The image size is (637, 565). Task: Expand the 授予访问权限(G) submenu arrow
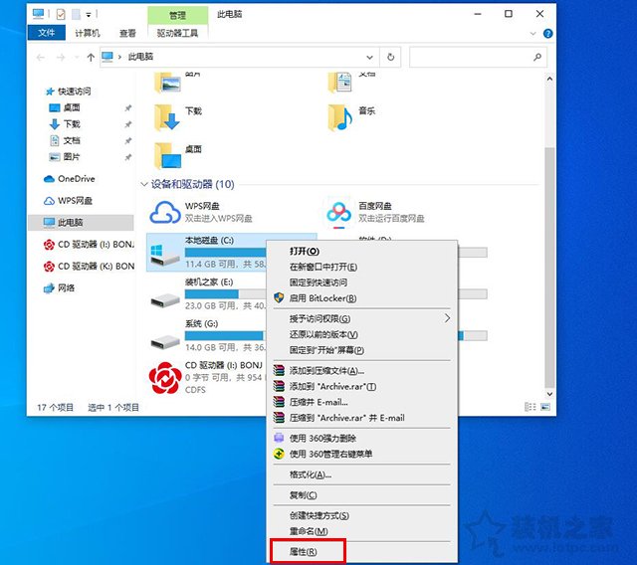[x=447, y=318]
